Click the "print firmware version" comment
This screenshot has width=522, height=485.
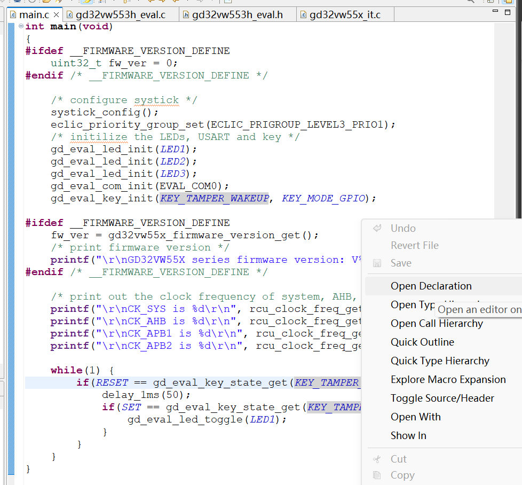[140, 248]
